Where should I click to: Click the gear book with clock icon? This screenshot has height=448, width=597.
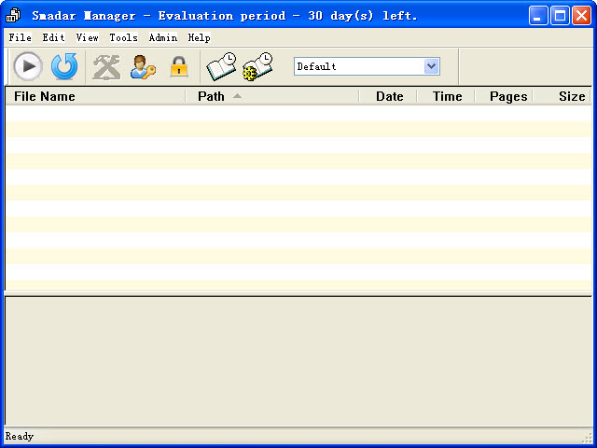click(x=257, y=66)
